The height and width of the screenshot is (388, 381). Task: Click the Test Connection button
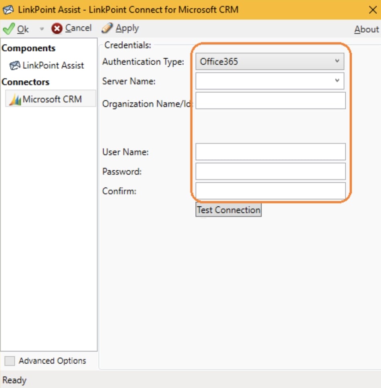pyautogui.click(x=229, y=210)
